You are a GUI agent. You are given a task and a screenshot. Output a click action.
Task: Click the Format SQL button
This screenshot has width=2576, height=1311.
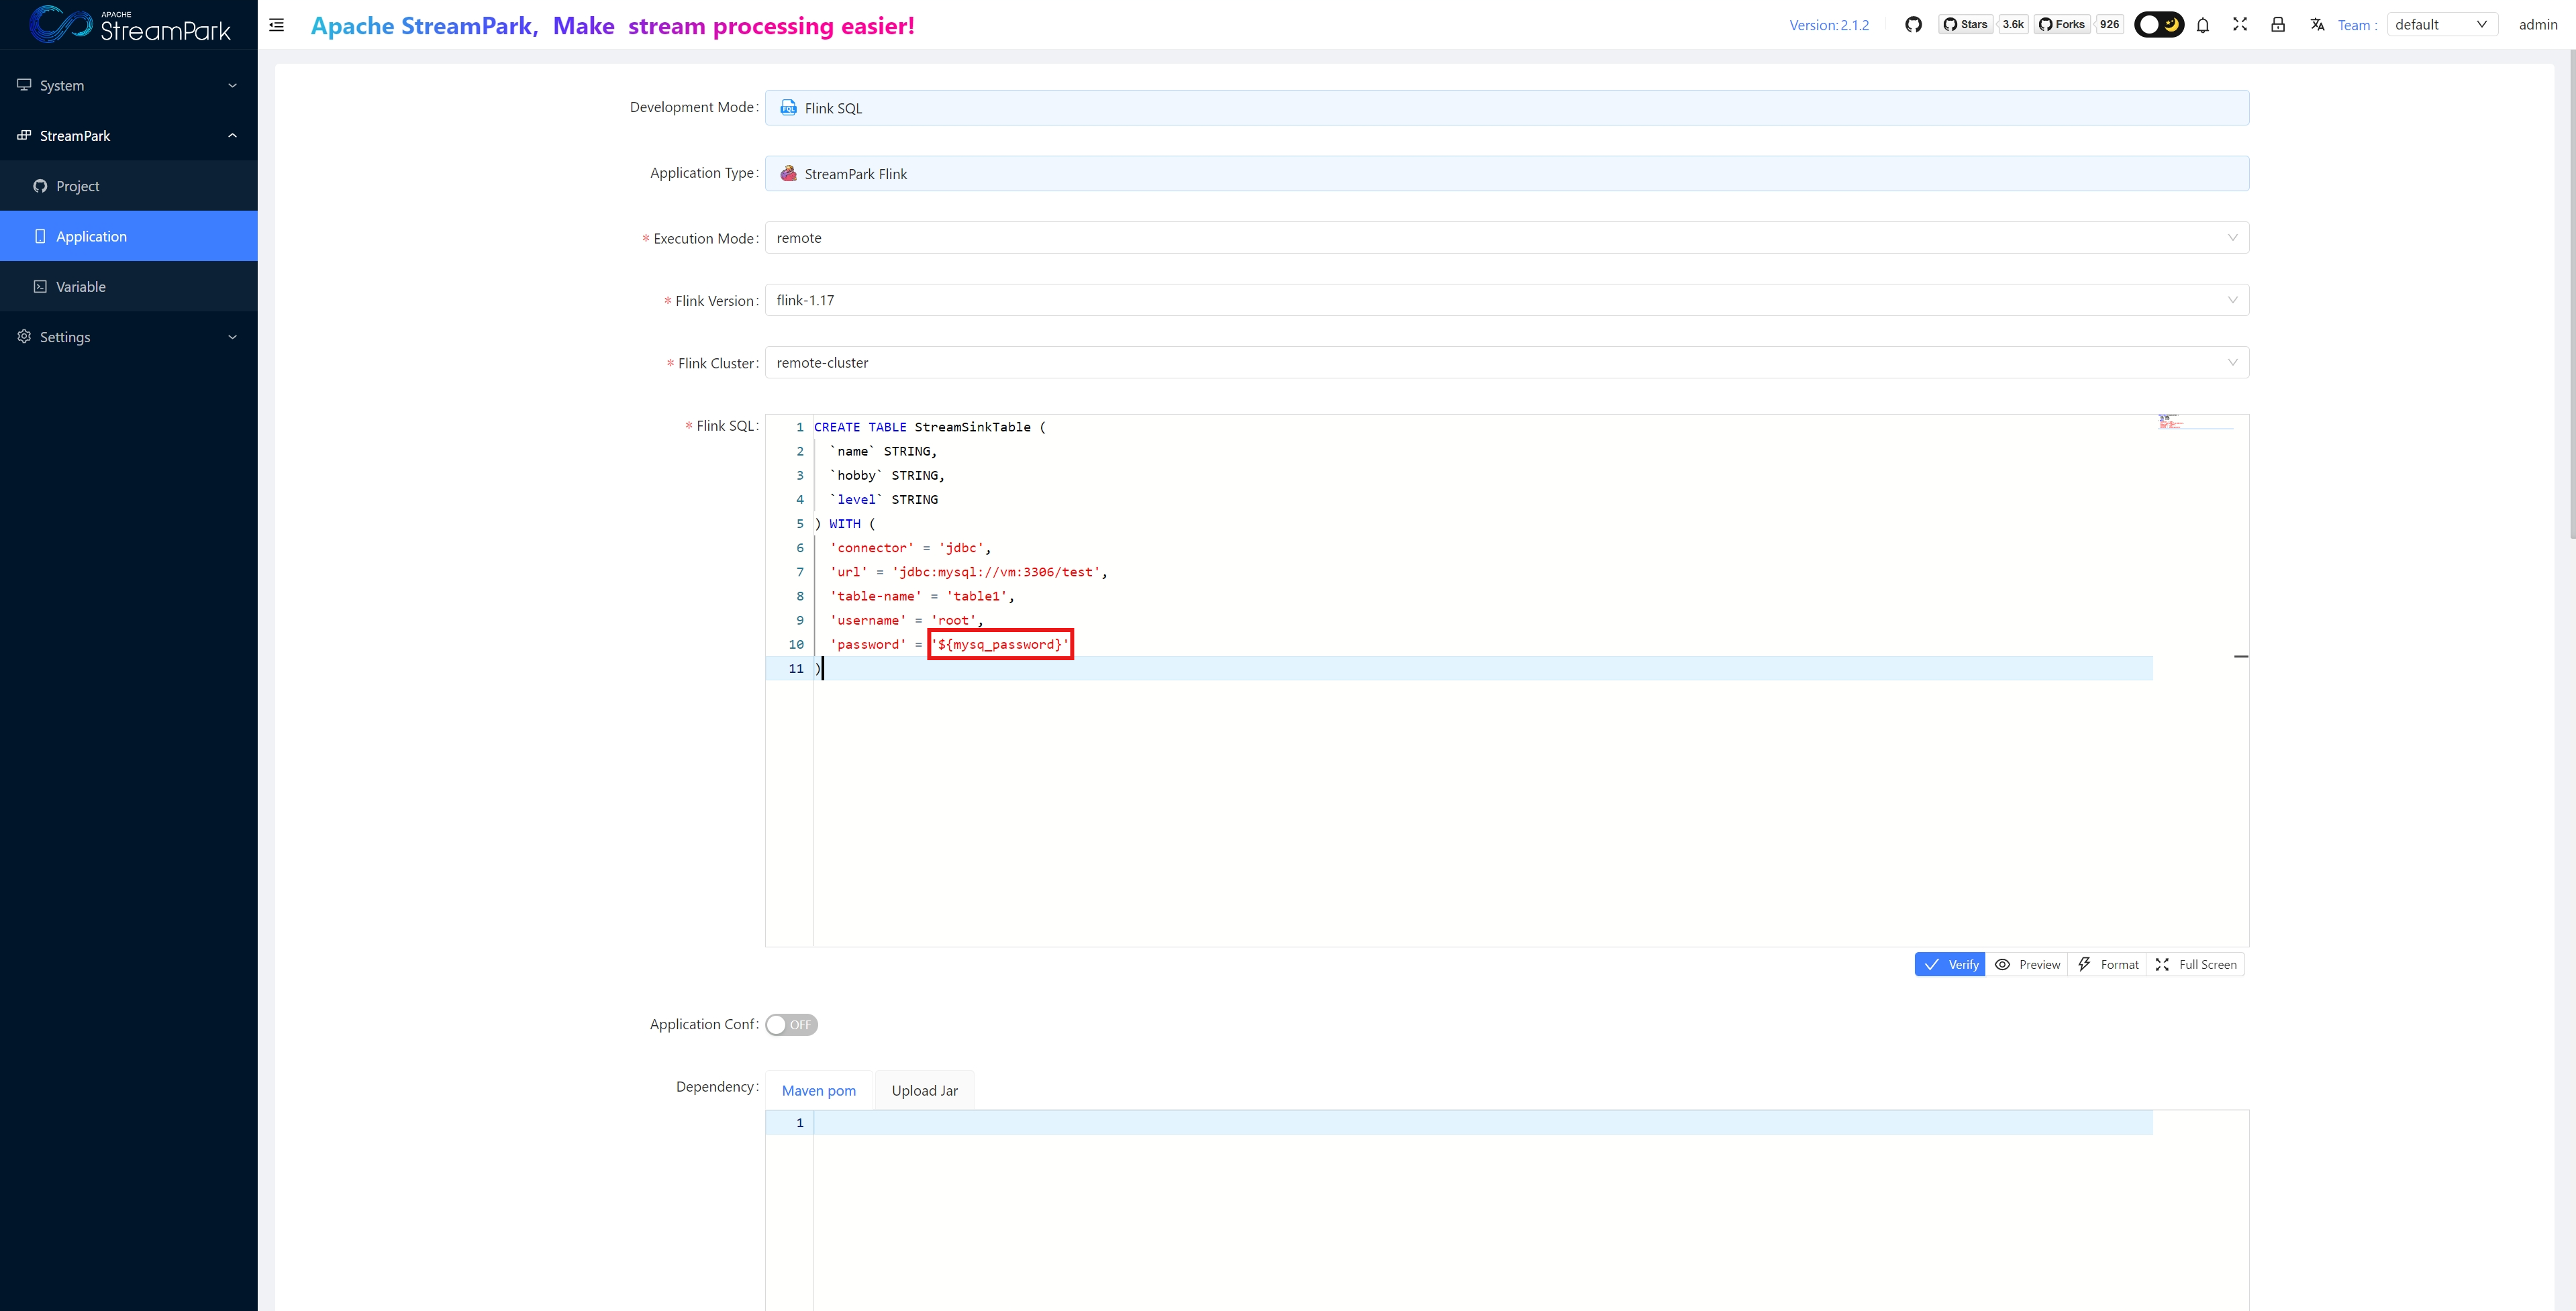coord(2108,965)
